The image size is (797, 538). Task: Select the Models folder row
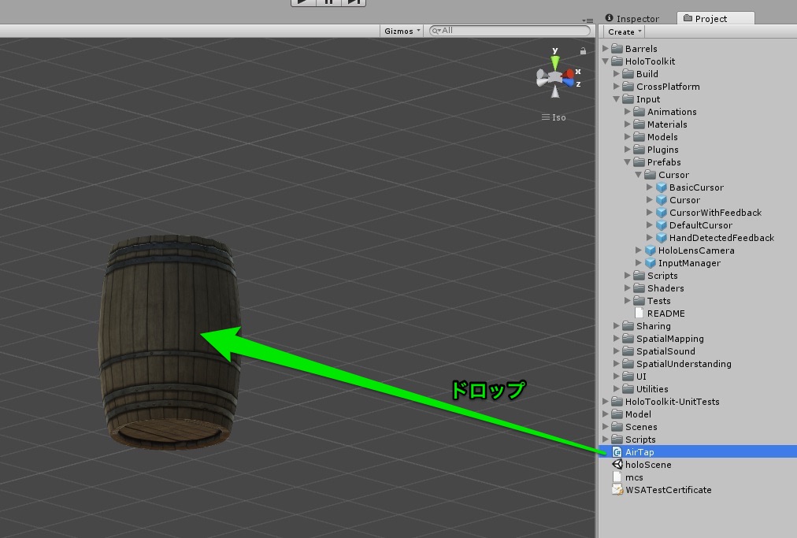tap(698, 137)
